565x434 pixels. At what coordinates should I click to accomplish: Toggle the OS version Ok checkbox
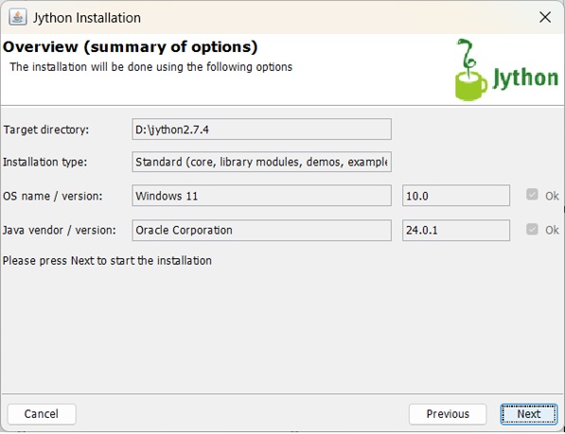532,195
